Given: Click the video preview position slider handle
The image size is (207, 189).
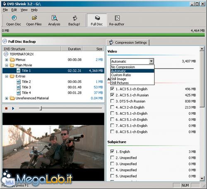Looking at the screenshot, I should point(41,108).
